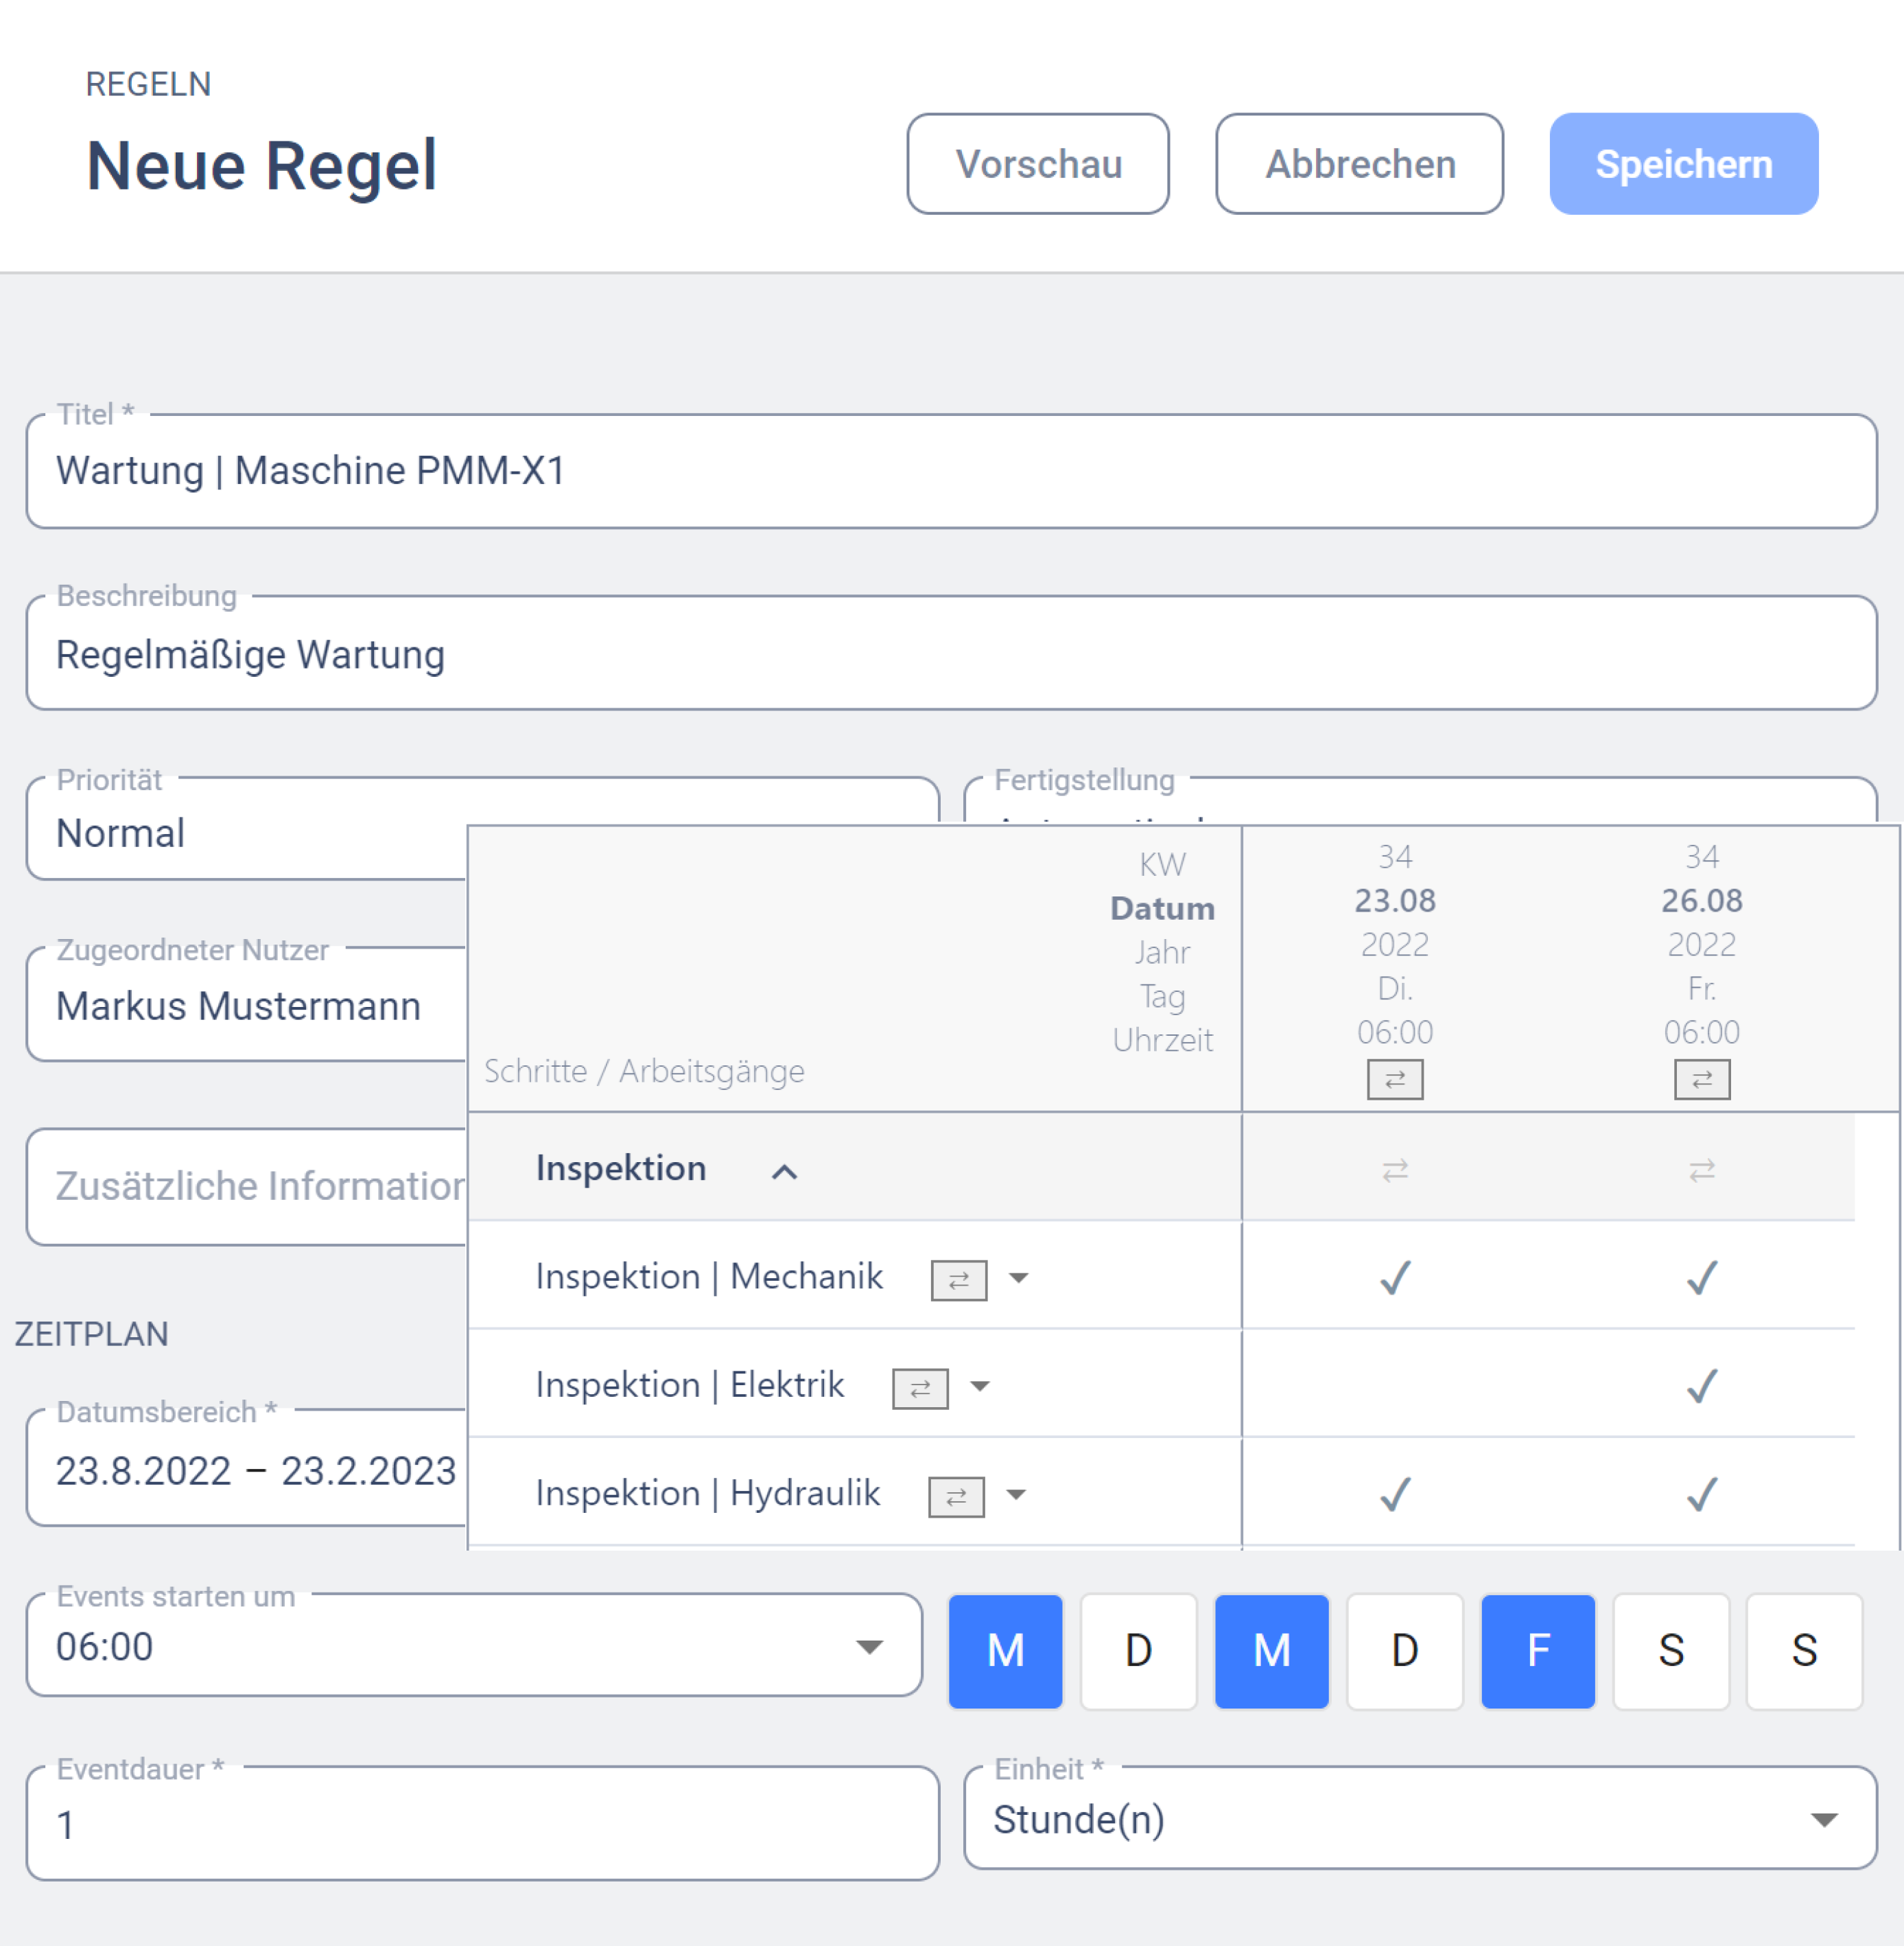Uncheck Hydraulik checkmark for 23.08
This screenshot has width=1904, height=1946.
click(x=1394, y=1493)
